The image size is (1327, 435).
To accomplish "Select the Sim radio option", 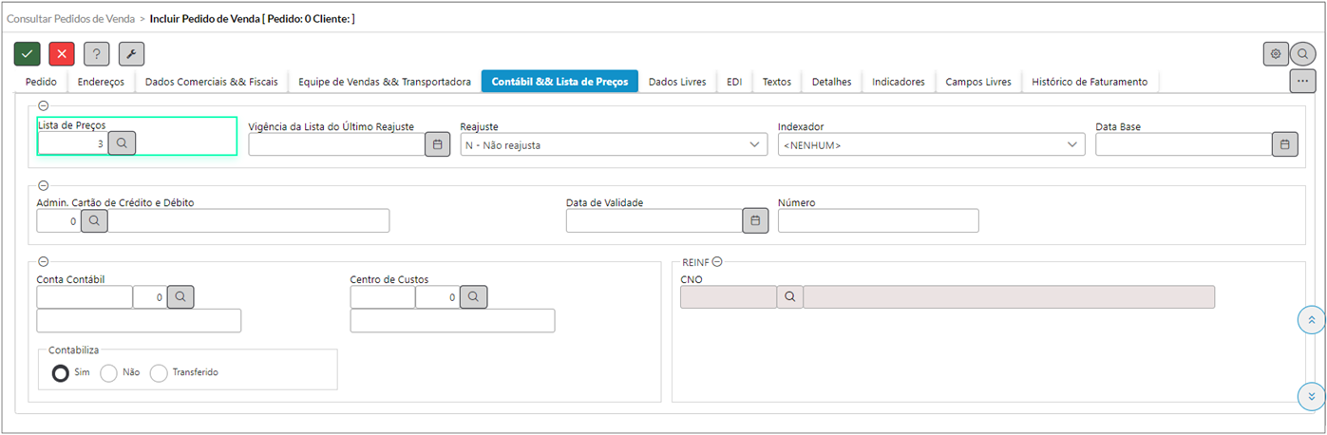I will pos(61,372).
